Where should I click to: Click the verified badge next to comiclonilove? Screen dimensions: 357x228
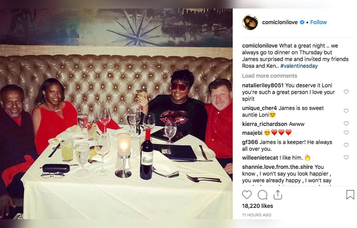point(302,22)
